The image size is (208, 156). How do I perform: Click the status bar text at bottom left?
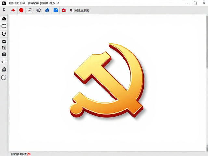(19, 154)
